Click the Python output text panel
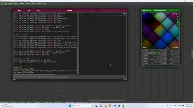This screenshot has width=193, height=108. click(x=103, y=44)
